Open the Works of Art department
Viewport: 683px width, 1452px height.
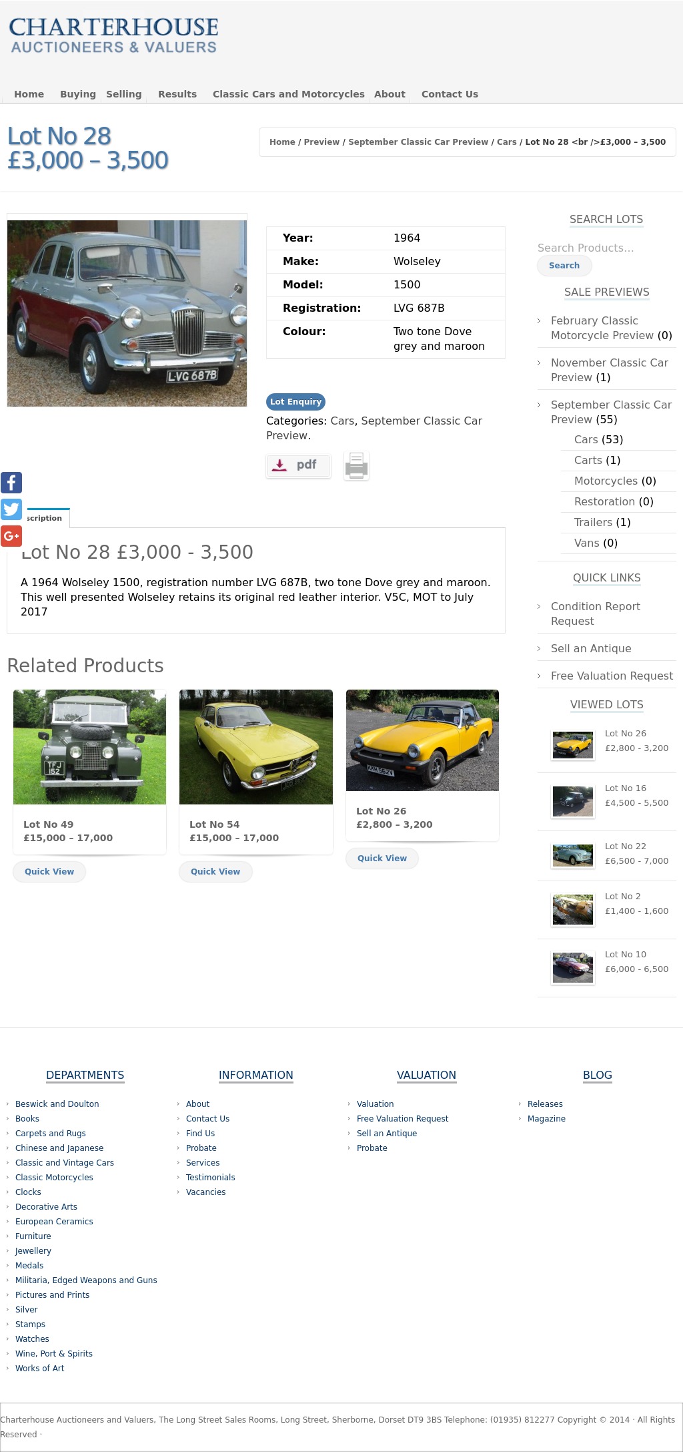[40, 1369]
